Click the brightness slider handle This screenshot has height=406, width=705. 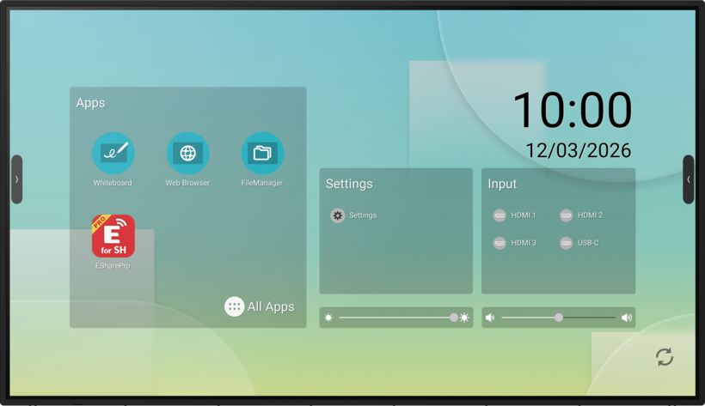point(454,318)
